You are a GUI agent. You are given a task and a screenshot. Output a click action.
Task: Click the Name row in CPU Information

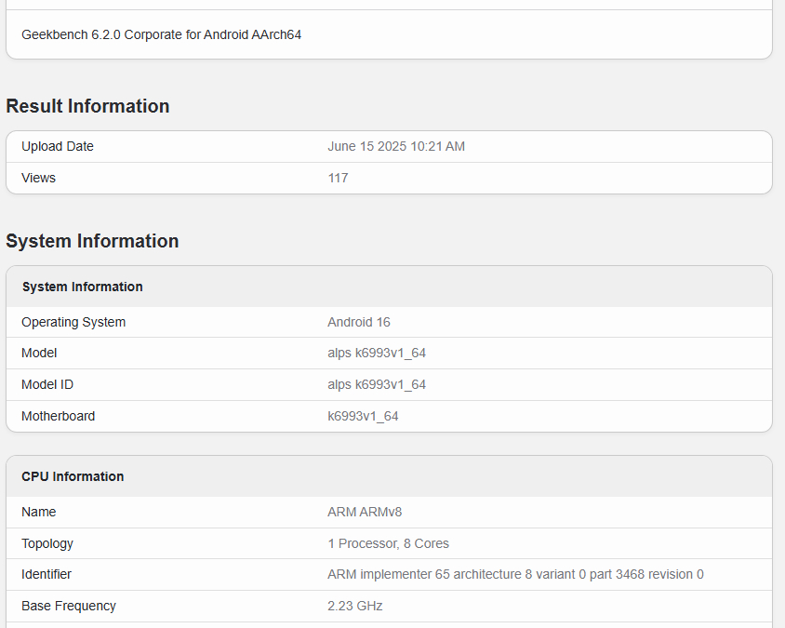pos(39,512)
